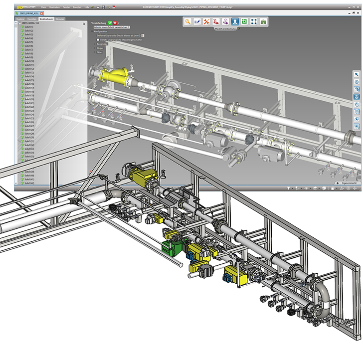This screenshot has width=363, height=363.
Task: Check Behalte ursprüngliche Masseneigenschaften checkbox
Action: (x=98, y=40)
